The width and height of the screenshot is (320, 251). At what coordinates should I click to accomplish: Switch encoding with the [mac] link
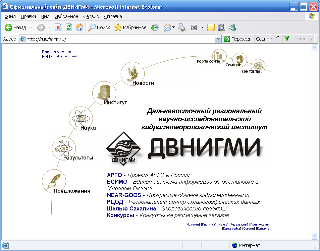75,56
